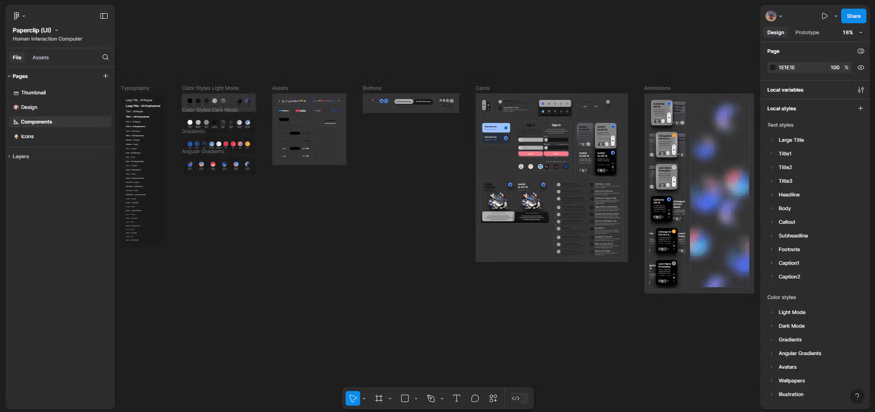Switch to the Prototype tab
Screen dimensions: 875x412
click(807, 32)
